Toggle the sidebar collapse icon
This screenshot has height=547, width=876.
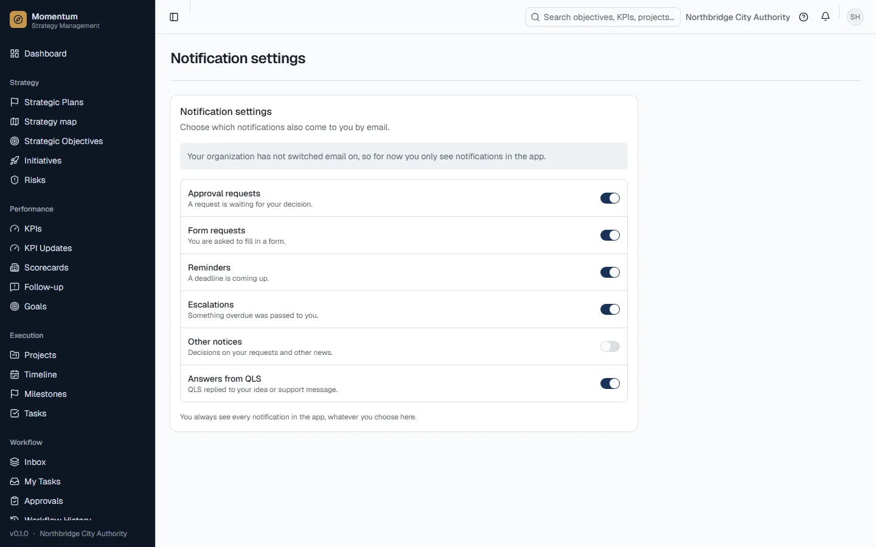[x=174, y=17]
